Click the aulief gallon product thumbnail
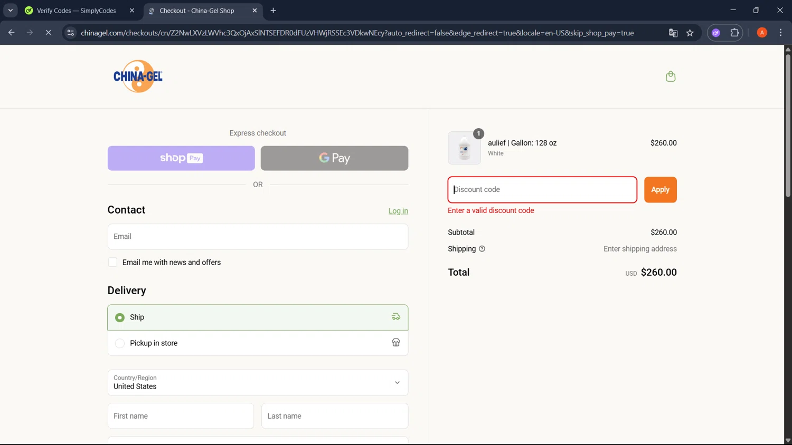Image resolution: width=792 pixels, height=445 pixels. pos(464,148)
